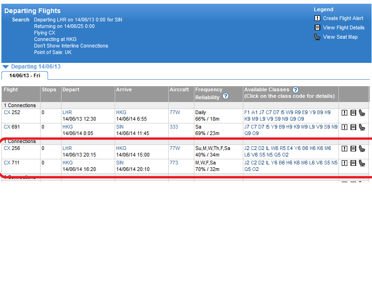Open flight number CX 252 link
The image size is (372, 286).
coord(7,113)
